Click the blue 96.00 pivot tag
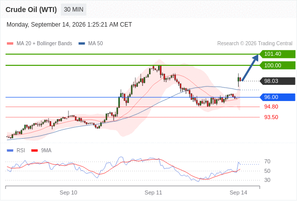Image resolution: width=297 pixels, height=201 pixels. tap(277, 97)
